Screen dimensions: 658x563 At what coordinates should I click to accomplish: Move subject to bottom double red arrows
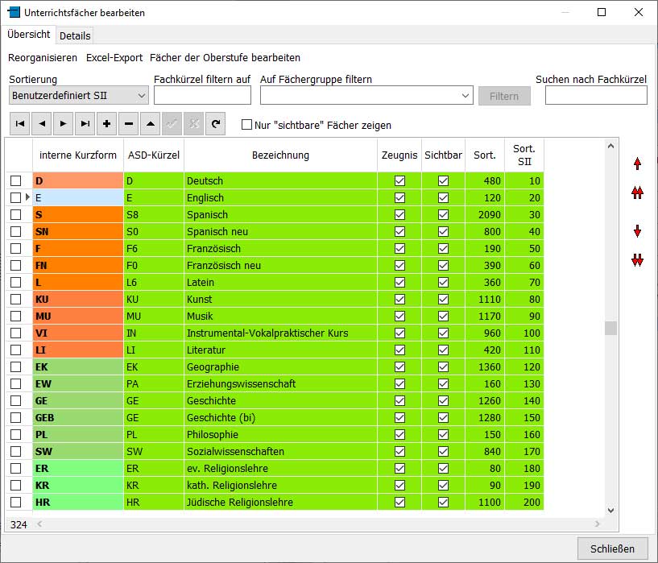click(637, 260)
